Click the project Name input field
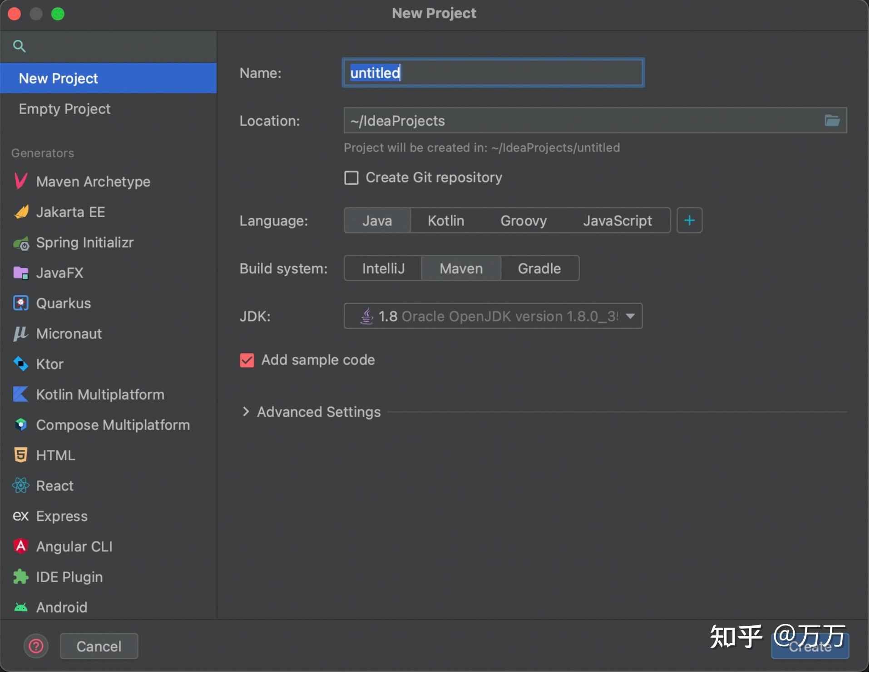Screen dimensions: 870x673 pos(494,73)
